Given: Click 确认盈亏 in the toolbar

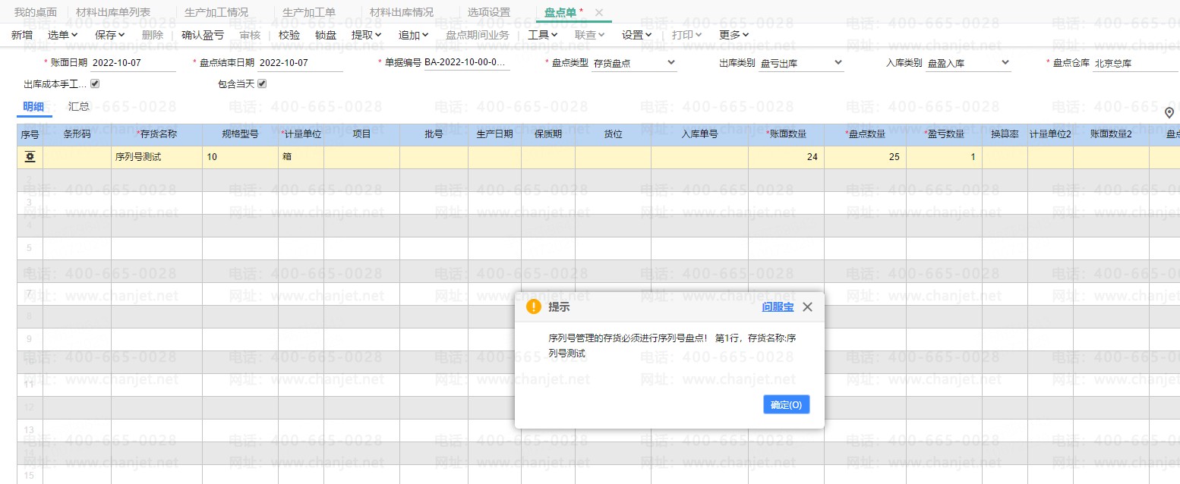Looking at the screenshot, I should pos(203,34).
